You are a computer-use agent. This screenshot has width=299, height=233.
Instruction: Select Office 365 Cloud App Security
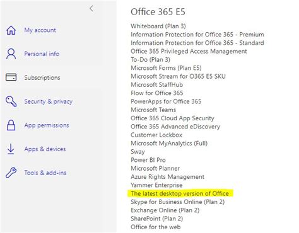tap(172, 118)
